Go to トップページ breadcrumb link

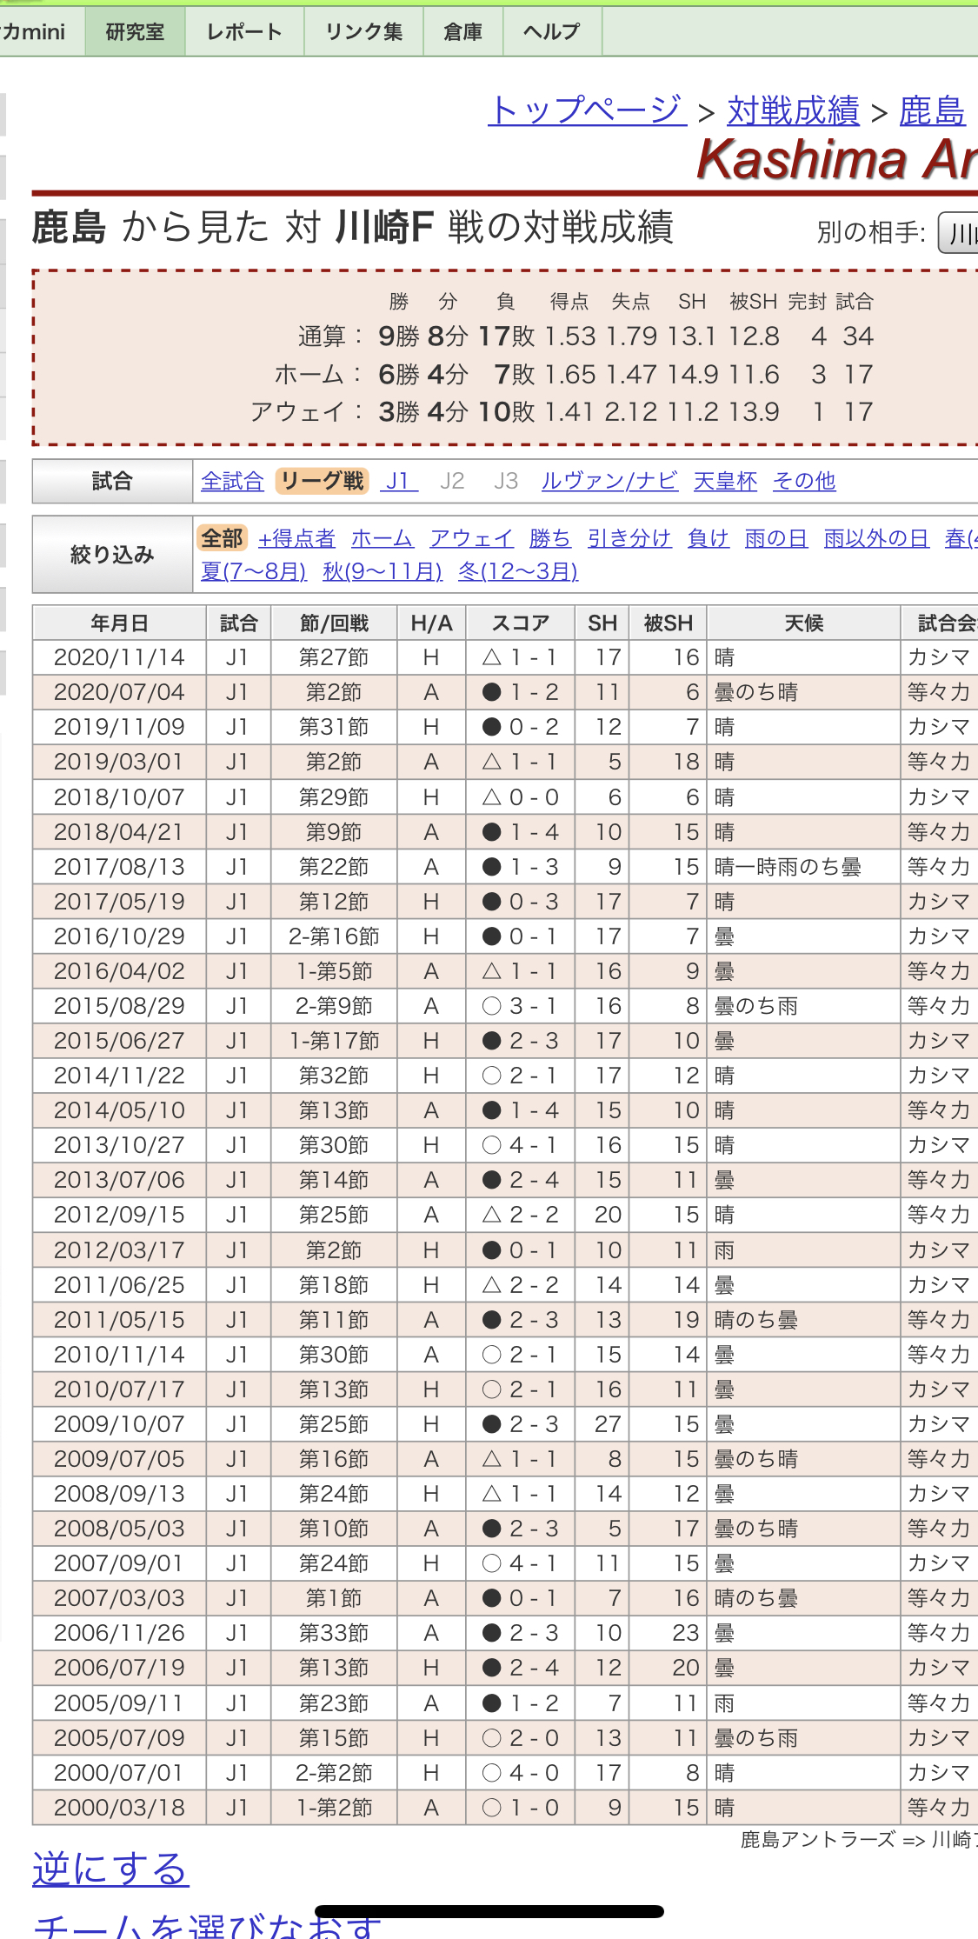[587, 110]
